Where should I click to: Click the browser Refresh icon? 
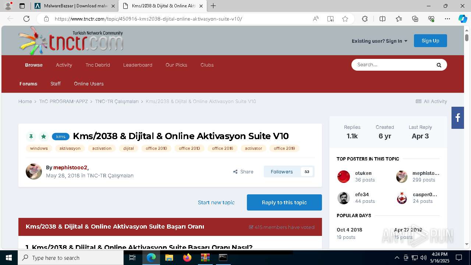tap(26, 19)
